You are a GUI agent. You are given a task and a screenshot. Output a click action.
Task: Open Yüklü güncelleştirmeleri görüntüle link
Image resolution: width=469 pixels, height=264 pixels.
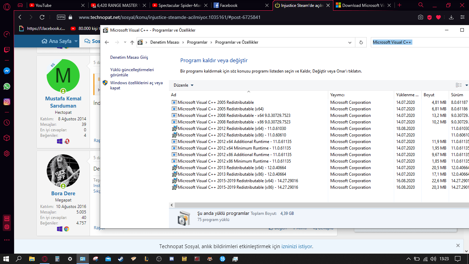coord(132,72)
